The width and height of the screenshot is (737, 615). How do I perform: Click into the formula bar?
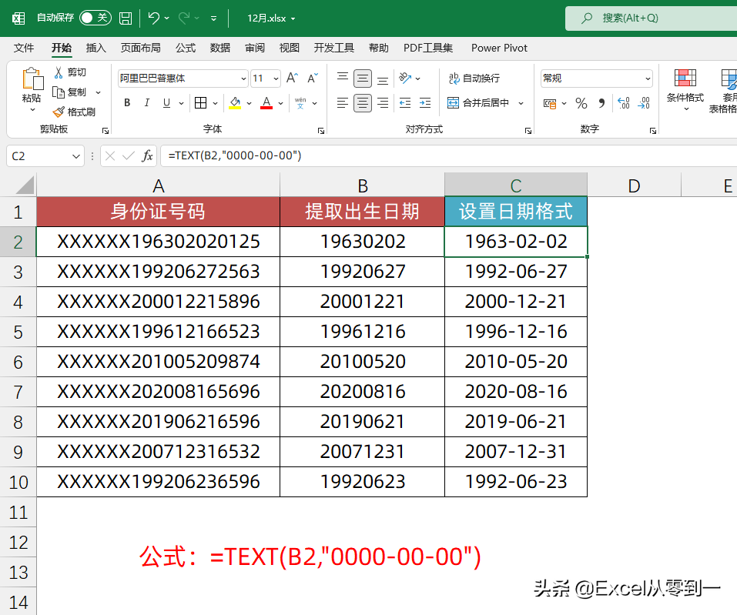click(449, 156)
